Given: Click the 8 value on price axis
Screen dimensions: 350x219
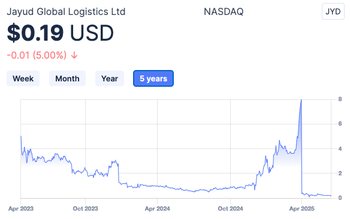Looking at the screenshot, I should [x=340, y=99].
